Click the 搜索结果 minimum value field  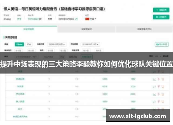tap(86, 50)
